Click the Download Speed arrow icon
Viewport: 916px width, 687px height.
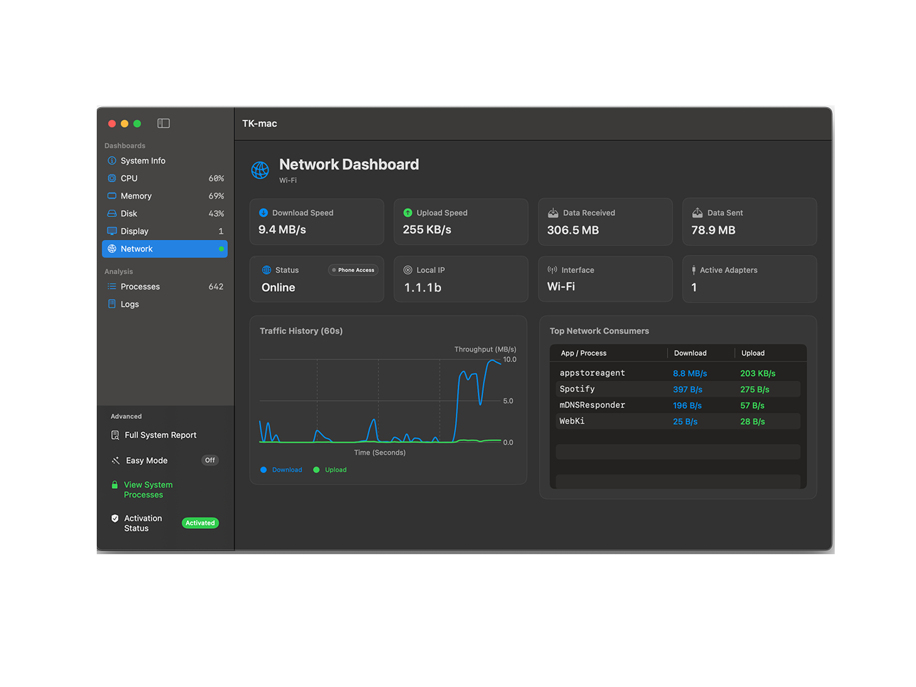pos(263,213)
